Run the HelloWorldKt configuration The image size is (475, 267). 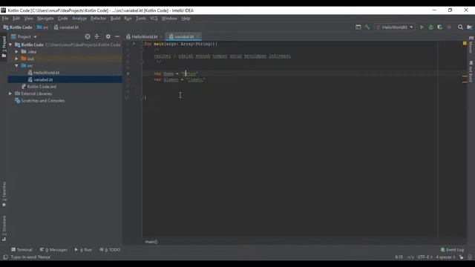(422, 27)
